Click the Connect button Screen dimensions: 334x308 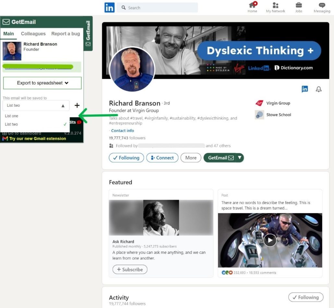[x=162, y=158]
